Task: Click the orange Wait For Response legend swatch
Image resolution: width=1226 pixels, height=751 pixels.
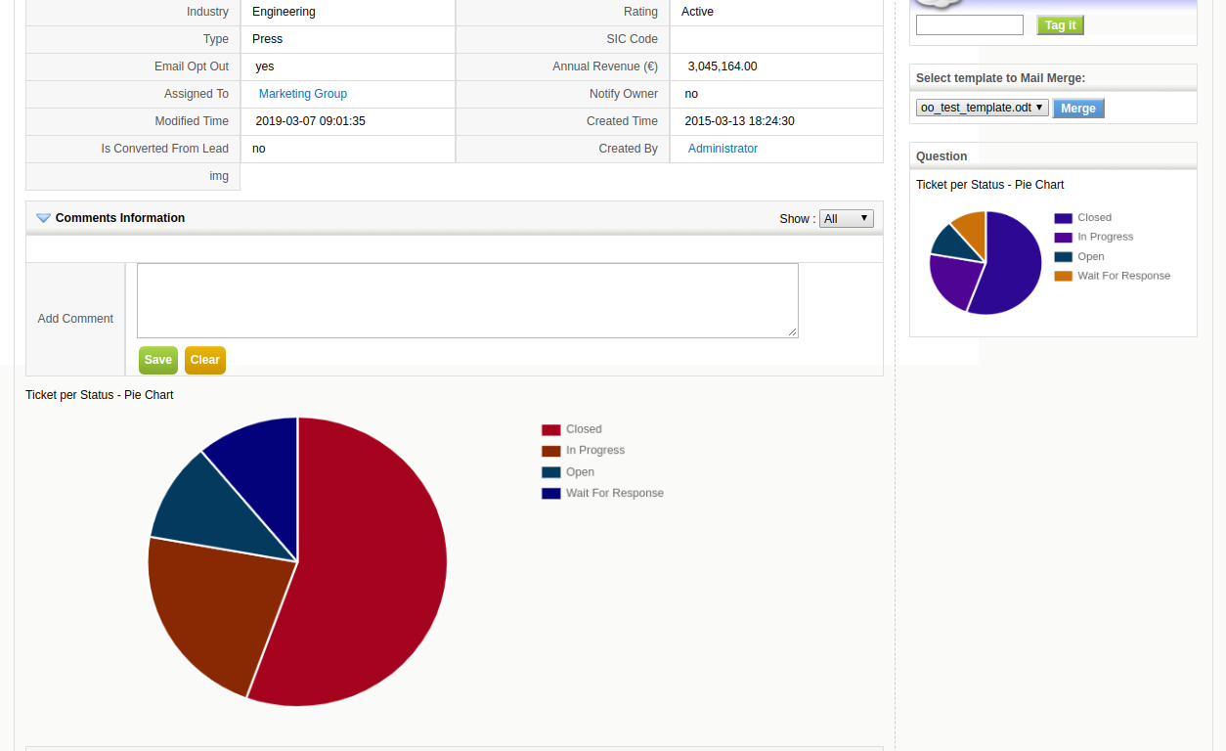Action: (1063, 276)
